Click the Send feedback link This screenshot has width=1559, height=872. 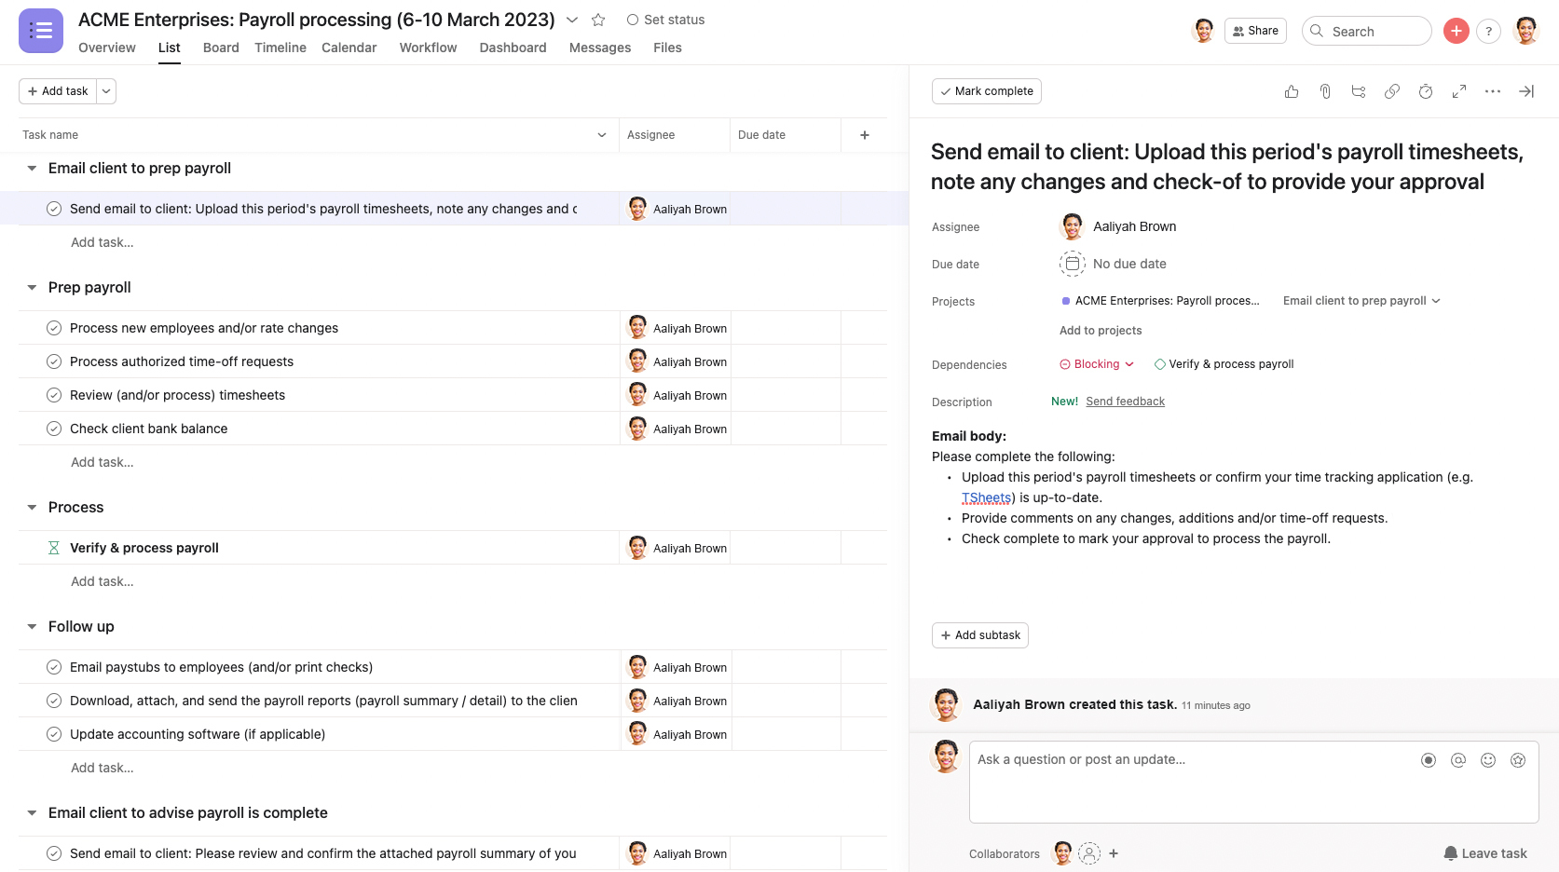click(x=1125, y=402)
